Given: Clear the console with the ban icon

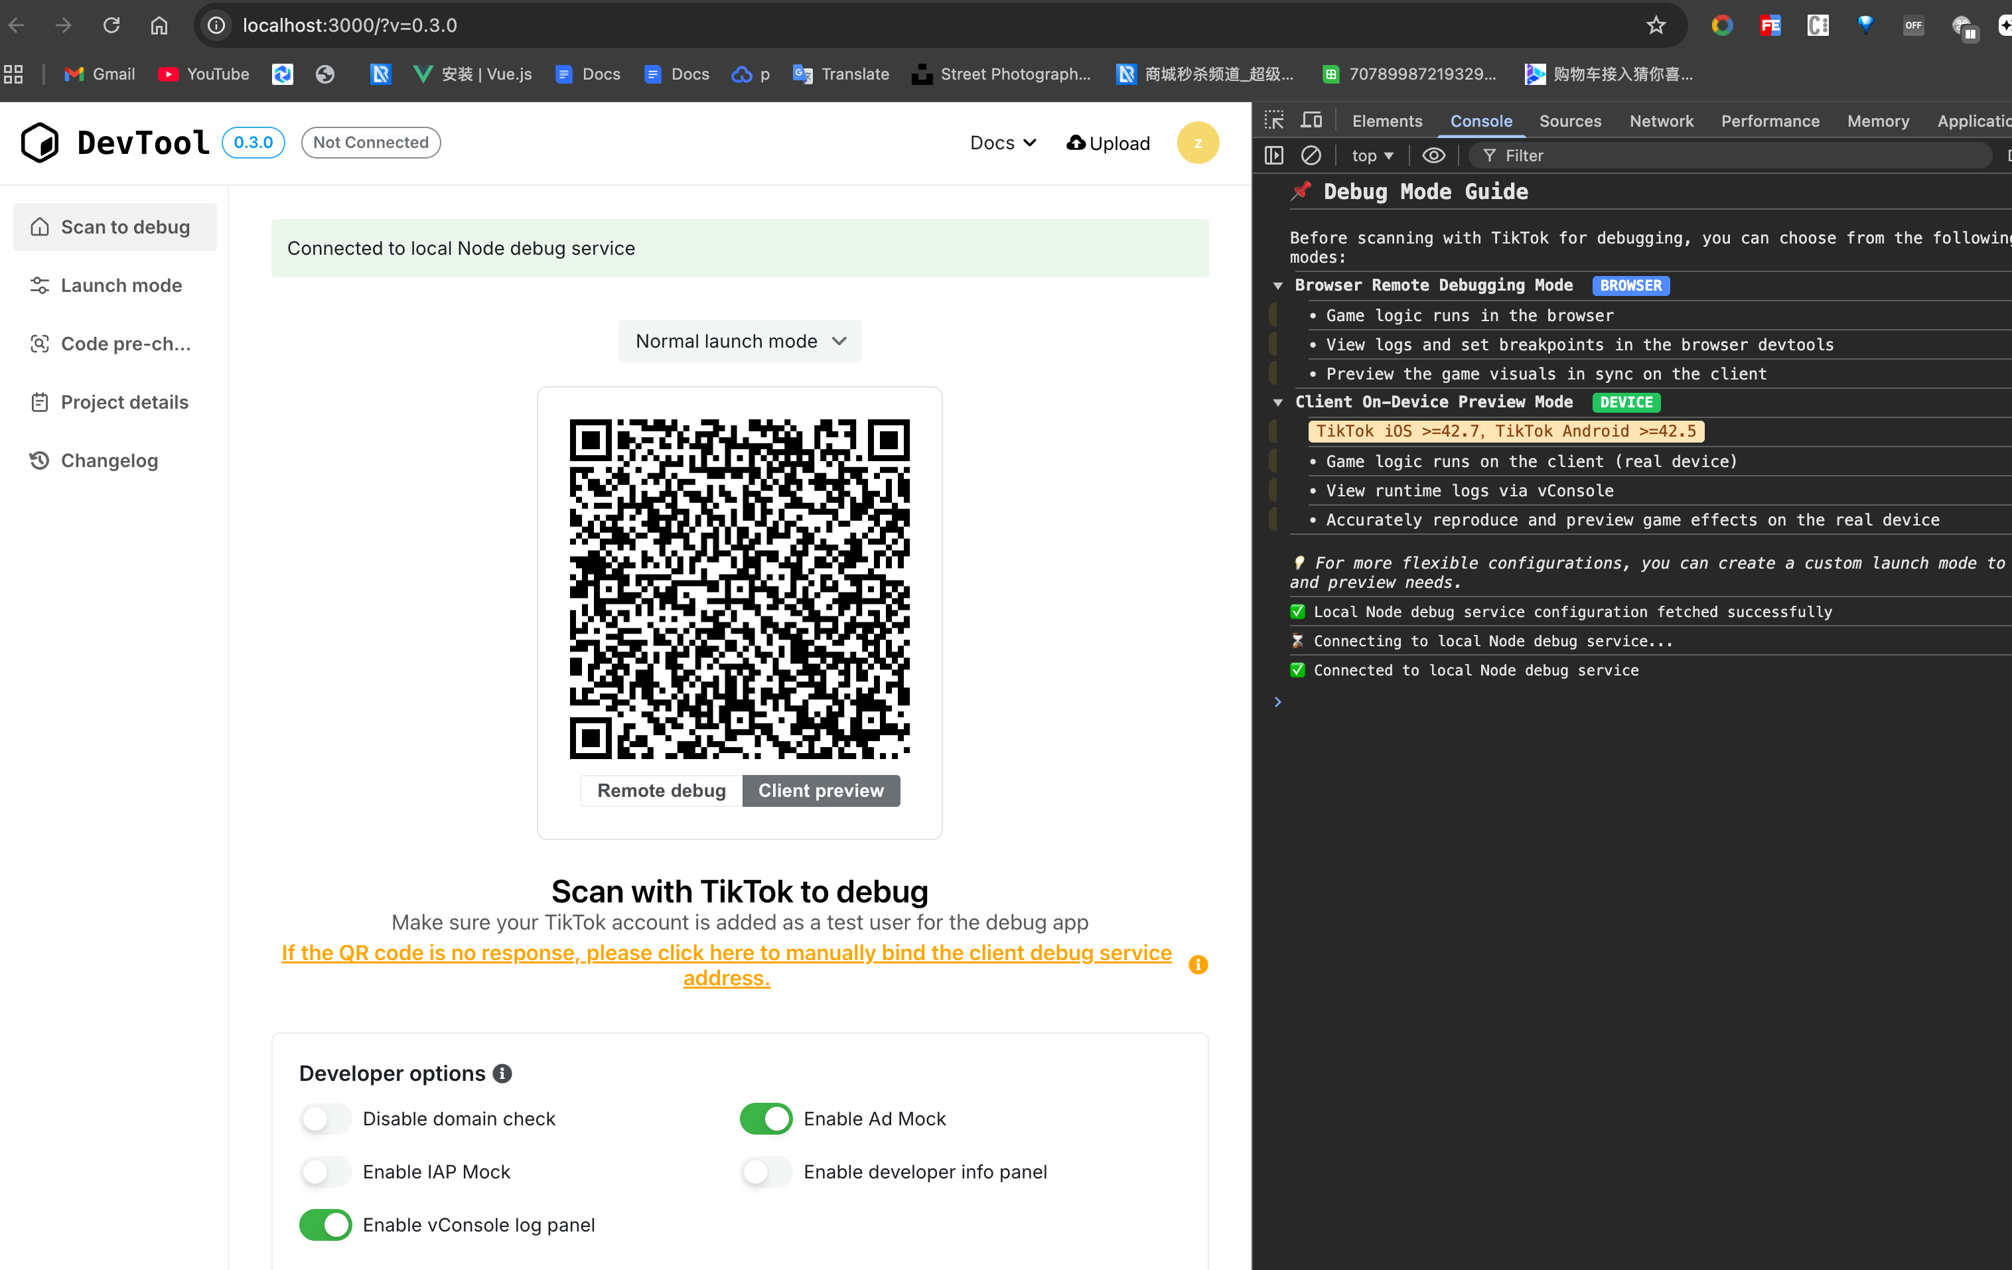Looking at the screenshot, I should pos(1310,155).
